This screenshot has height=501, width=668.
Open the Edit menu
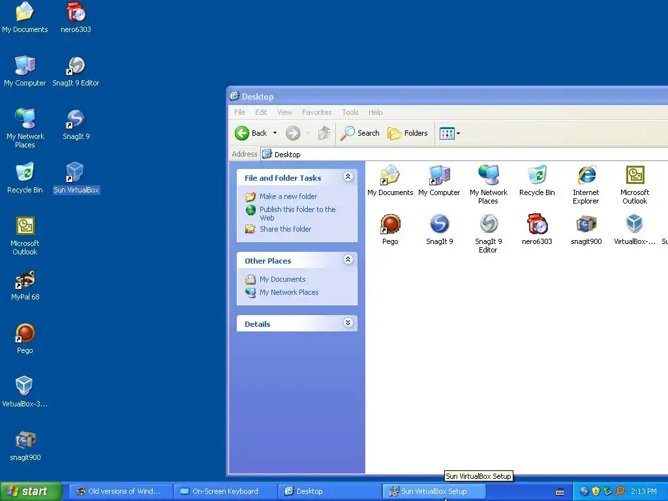point(261,112)
